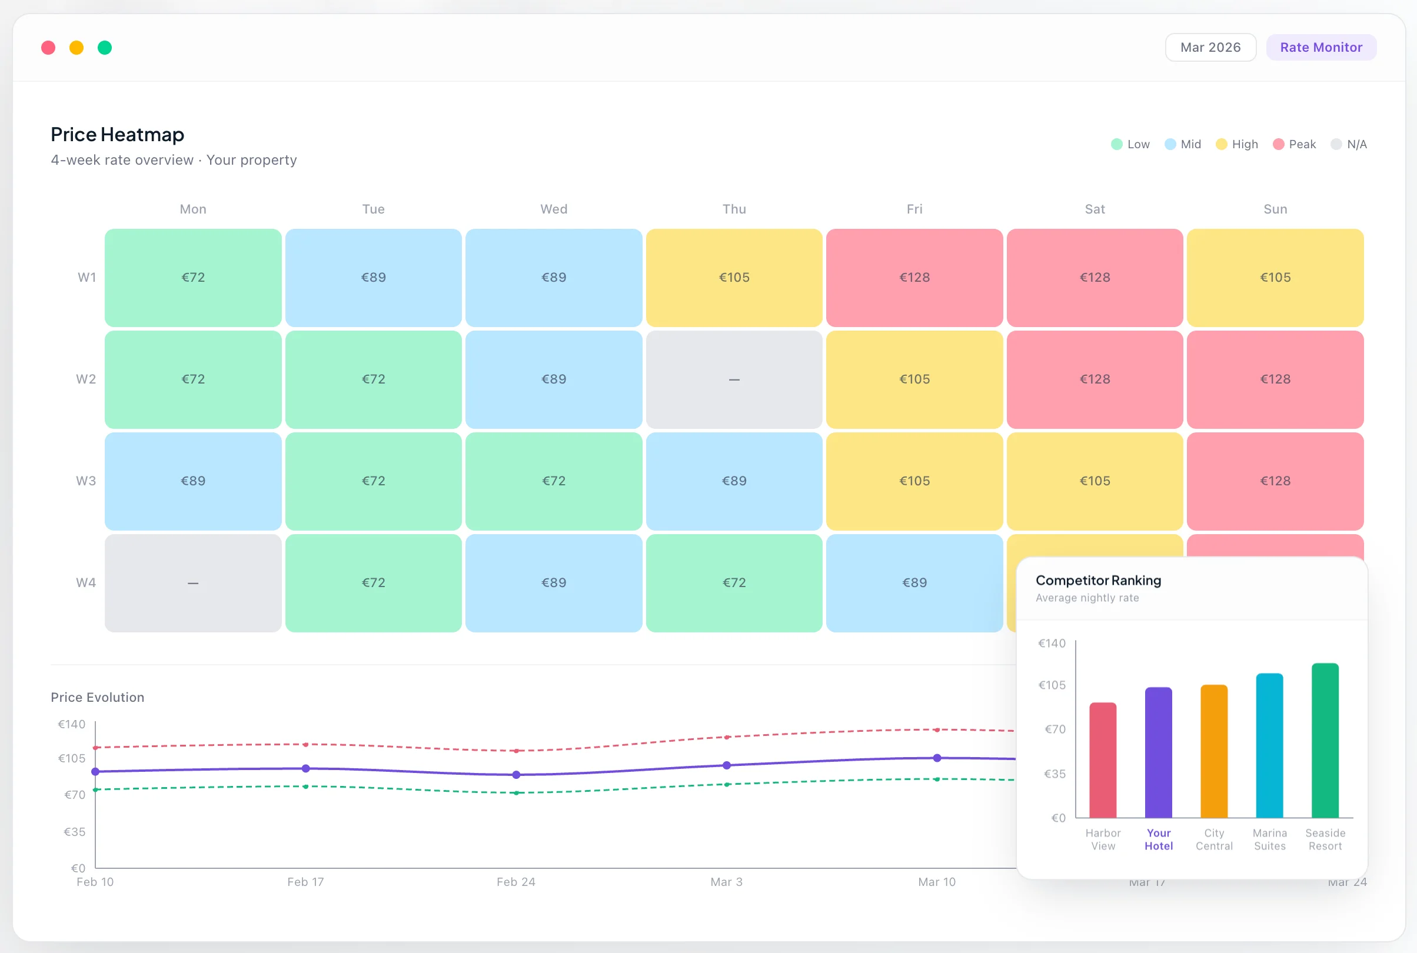Click the Rate Monitor tab
Image resolution: width=1417 pixels, height=953 pixels.
point(1320,48)
